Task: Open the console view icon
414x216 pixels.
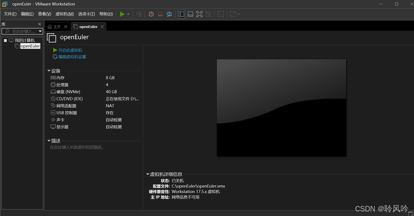Action: (x=221, y=14)
